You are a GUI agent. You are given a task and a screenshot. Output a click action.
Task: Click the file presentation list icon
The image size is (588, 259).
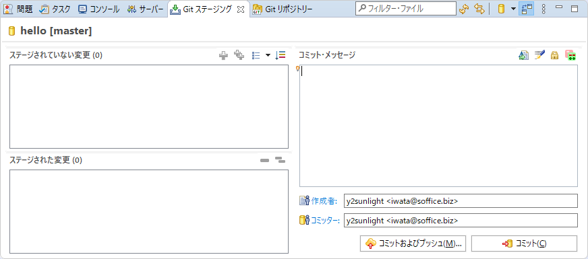[x=256, y=55]
